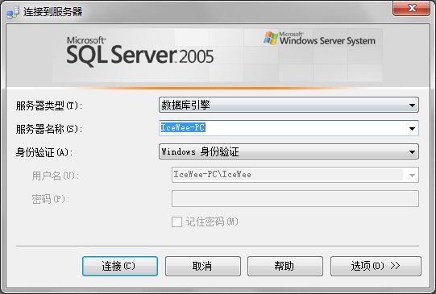The image size is (436, 294).
Task: Click the 服务器类型(T) label
Action: (49, 106)
